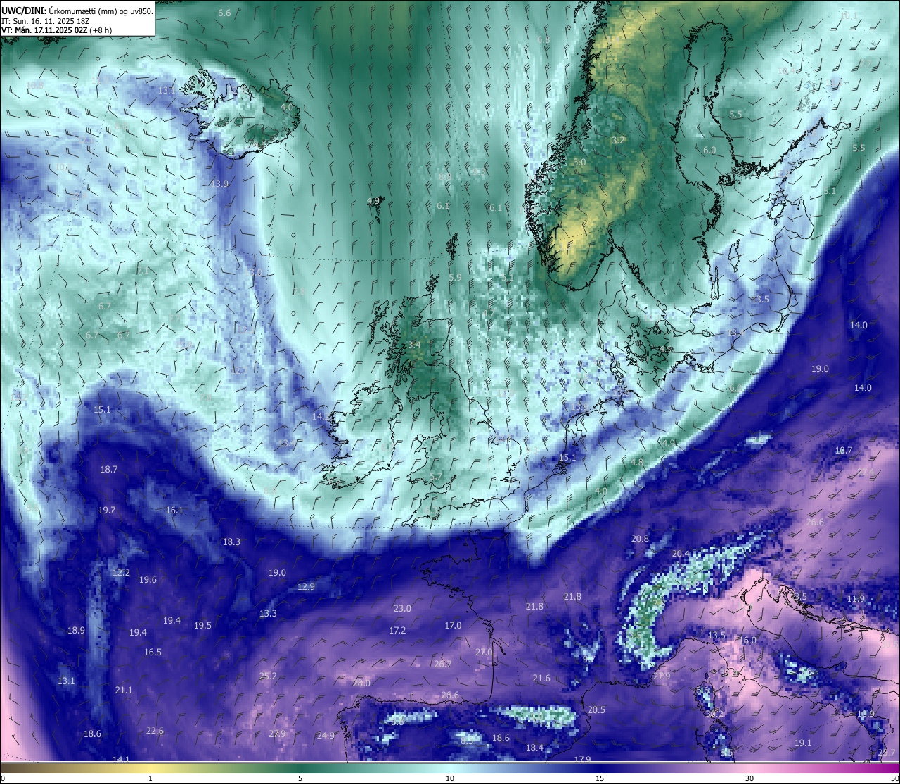Image resolution: width=900 pixels, height=784 pixels.
Task: Click the 16.5 value in the Atlantic
Action: (153, 653)
